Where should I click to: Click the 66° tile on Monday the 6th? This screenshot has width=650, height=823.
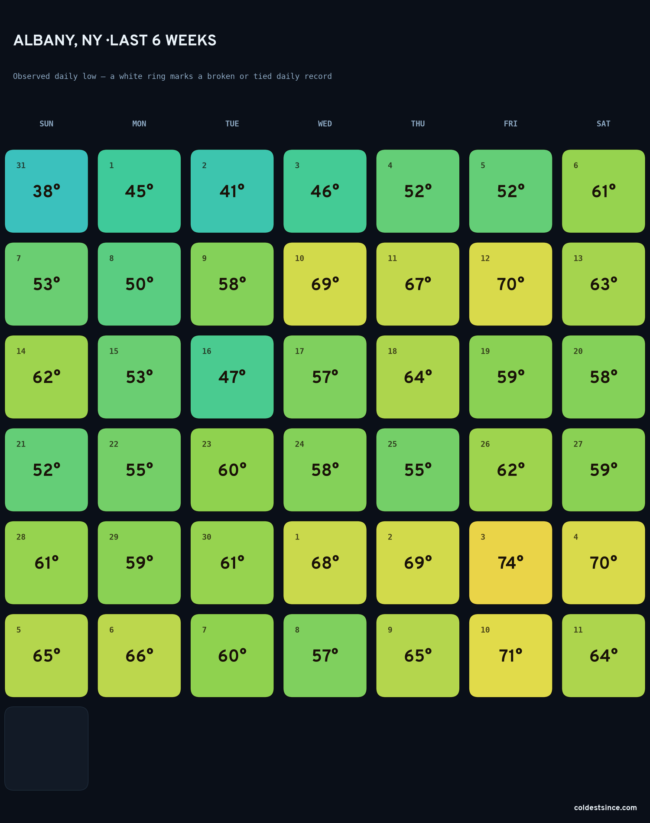coord(139,655)
